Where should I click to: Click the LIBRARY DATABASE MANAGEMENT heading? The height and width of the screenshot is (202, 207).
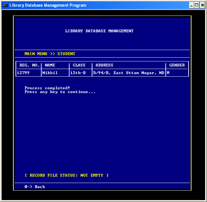pyautogui.click(x=99, y=31)
